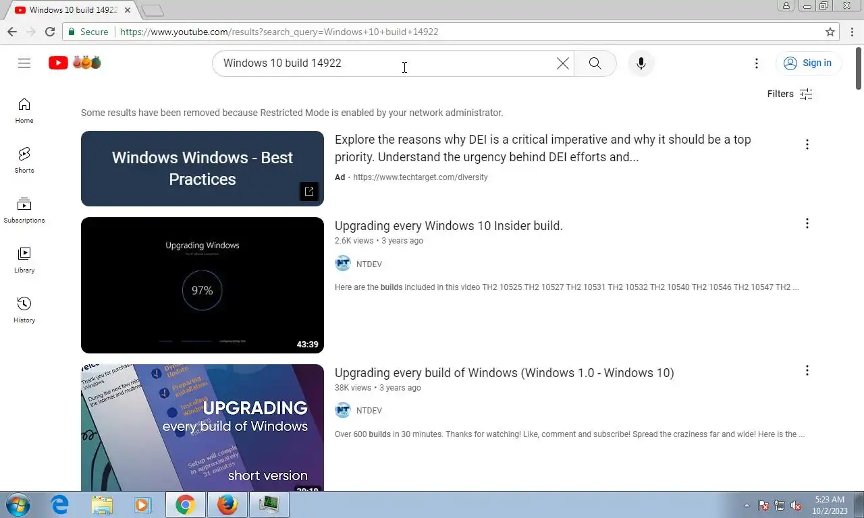Open options for the Windows 1.0 - Windows 10 video
This screenshot has height=518, width=864.
point(807,370)
